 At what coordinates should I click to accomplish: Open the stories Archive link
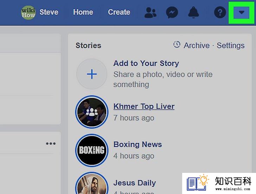click(x=197, y=45)
